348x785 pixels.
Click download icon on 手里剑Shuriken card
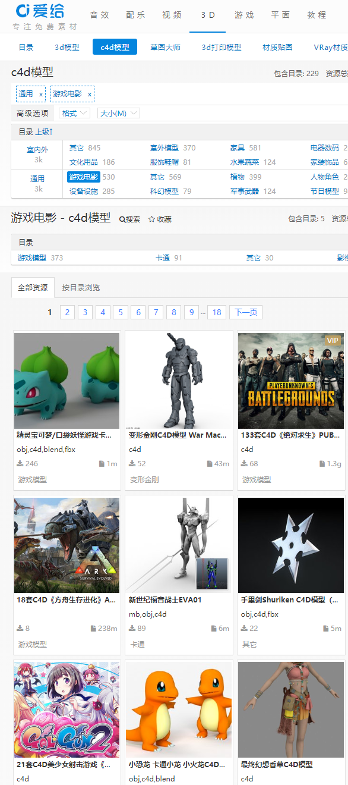click(244, 629)
